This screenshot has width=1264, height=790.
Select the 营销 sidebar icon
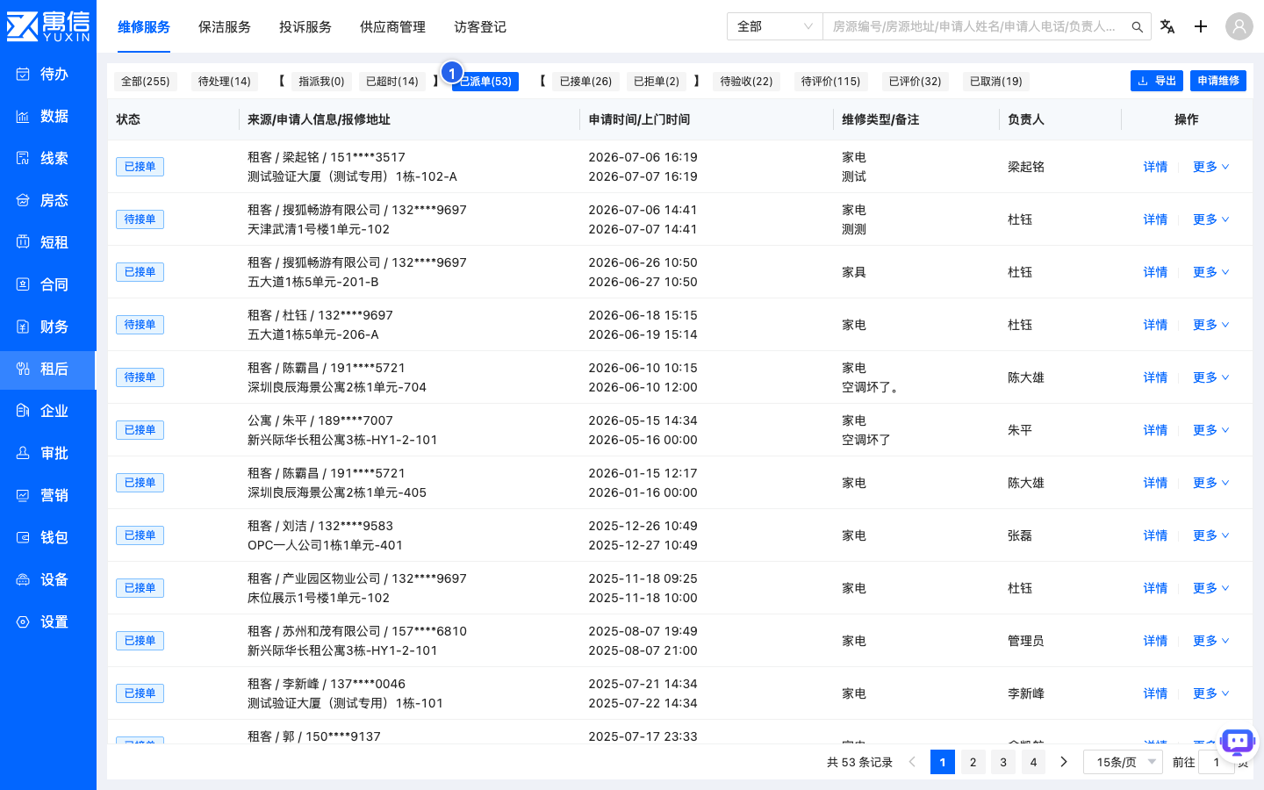point(23,495)
